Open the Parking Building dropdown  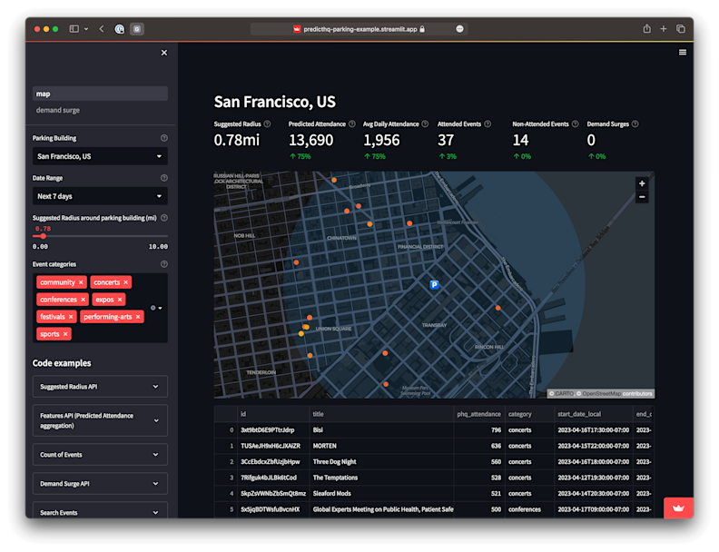pos(100,156)
